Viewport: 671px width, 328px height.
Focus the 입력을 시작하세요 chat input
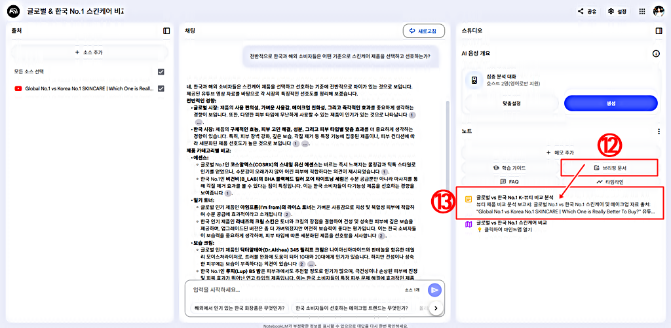click(x=296, y=290)
